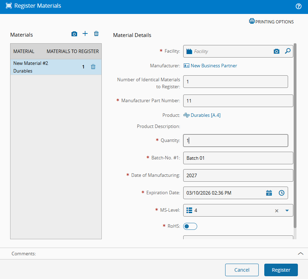Toggle the RoHS switch
Viewport: 308px width, 279px height.
coord(190,226)
